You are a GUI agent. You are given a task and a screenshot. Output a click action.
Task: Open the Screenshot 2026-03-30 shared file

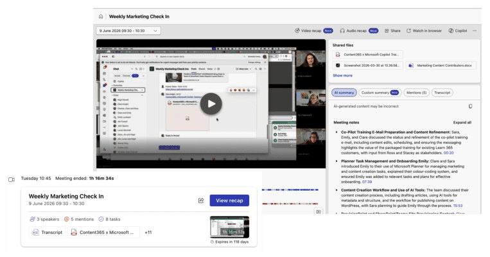click(x=368, y=66)
